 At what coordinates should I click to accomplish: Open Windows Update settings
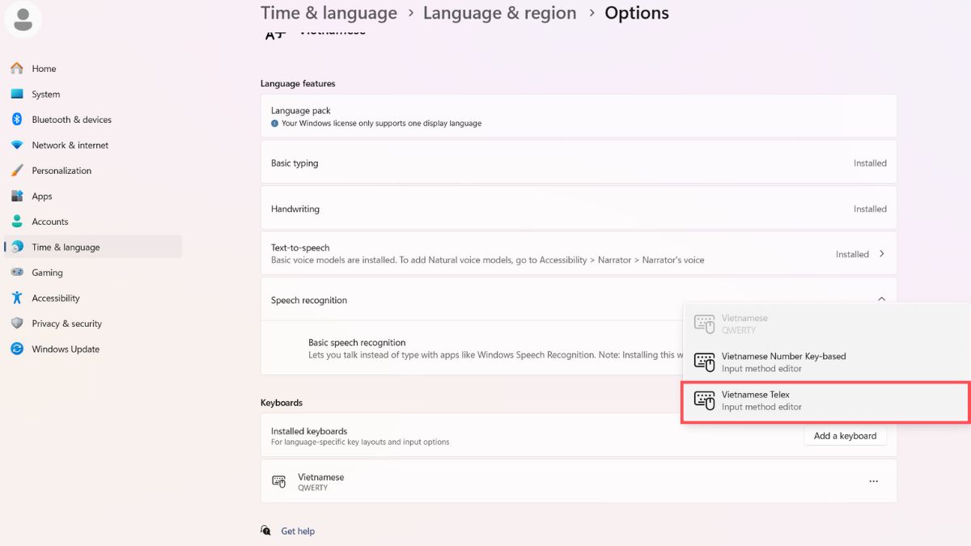[x=93, y=349]
